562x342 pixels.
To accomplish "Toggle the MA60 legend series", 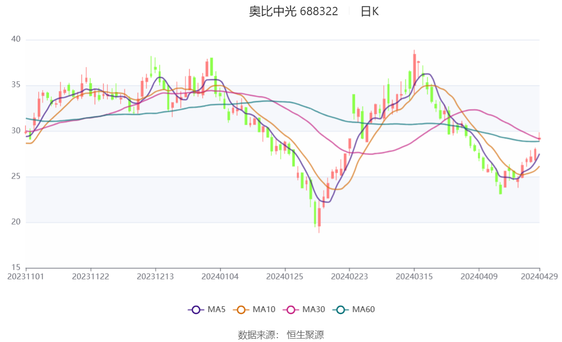I will 354,309.
